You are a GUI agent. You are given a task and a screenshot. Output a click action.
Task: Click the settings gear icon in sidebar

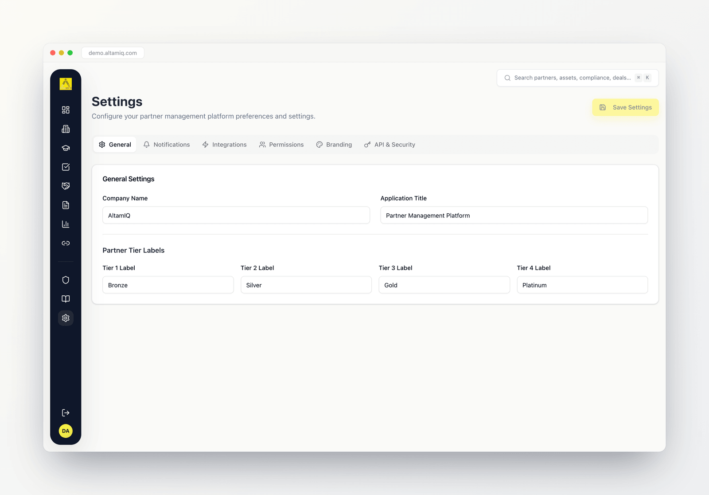(x=66, y=318)
